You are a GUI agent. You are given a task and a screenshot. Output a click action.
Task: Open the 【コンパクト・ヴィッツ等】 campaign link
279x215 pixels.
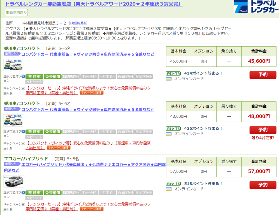click(x=88, y=146)
